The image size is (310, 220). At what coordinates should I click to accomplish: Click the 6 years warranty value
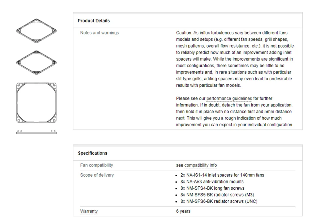click(x=183, y=211)
